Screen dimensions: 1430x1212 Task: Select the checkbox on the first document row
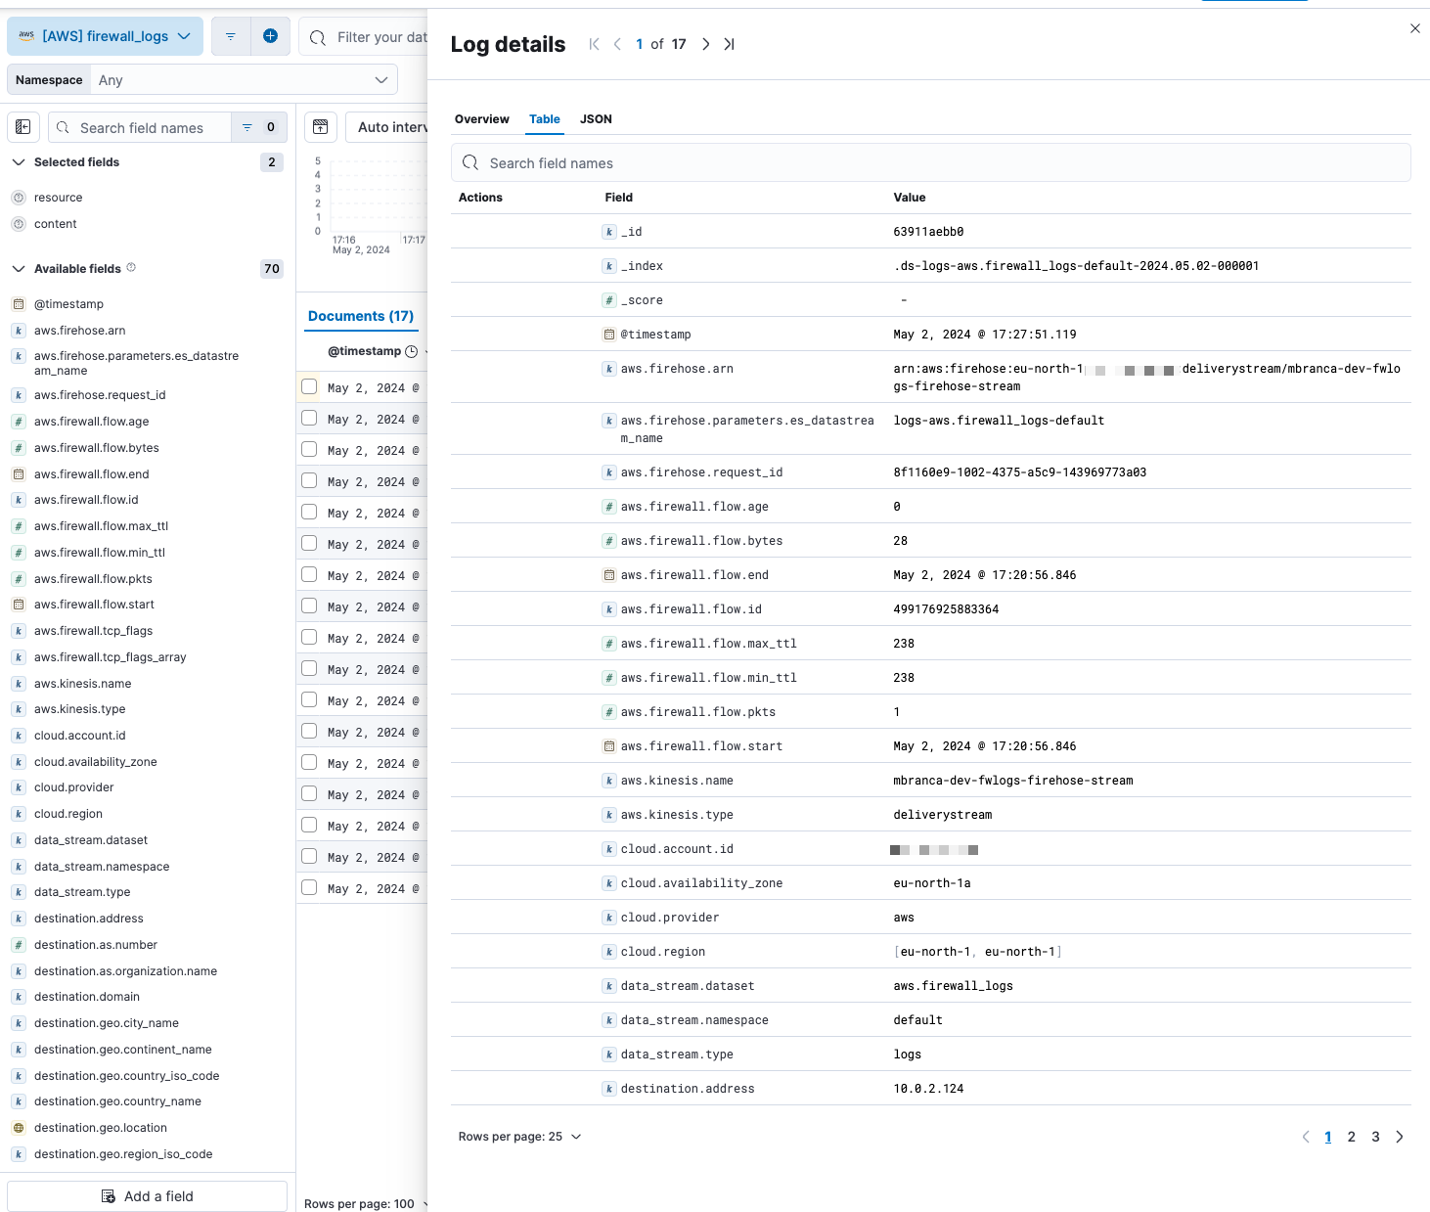point(308,387)
